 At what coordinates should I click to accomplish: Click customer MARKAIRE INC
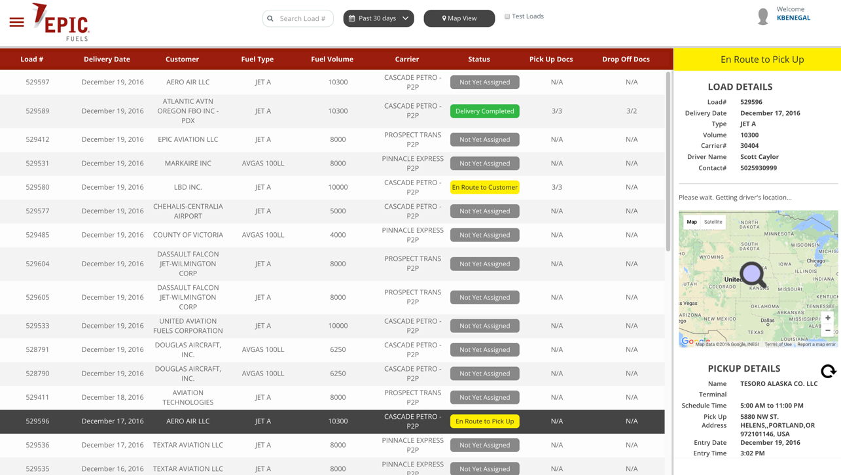tap(188, 164)
